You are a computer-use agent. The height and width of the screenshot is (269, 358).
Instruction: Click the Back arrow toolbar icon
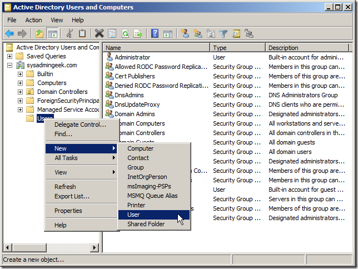coord(9,34)
